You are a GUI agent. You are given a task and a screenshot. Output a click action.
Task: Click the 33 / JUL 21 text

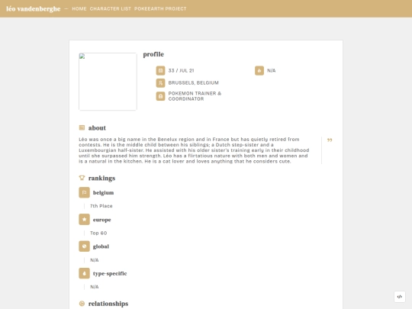tap(181, 70)
